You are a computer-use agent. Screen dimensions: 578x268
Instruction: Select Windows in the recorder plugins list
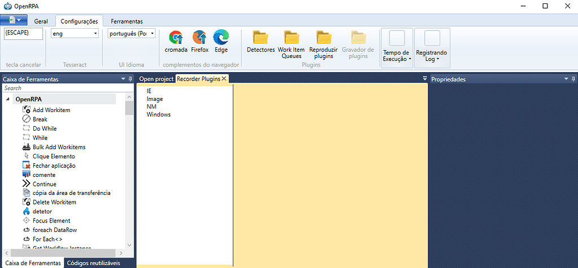click(159, 114)
